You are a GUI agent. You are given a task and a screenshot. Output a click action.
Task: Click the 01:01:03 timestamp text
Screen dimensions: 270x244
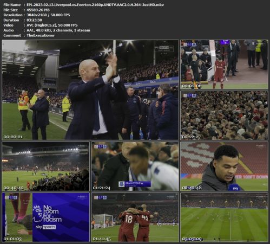click(12, 239)
